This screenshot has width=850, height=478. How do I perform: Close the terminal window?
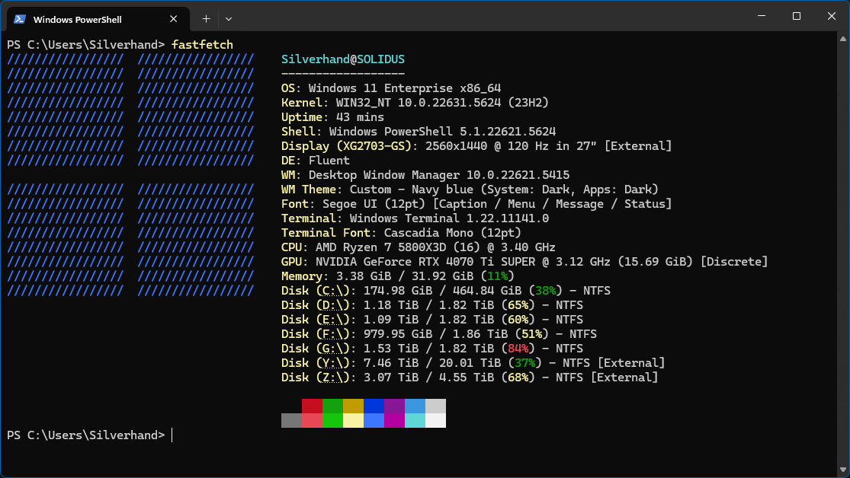832,16
